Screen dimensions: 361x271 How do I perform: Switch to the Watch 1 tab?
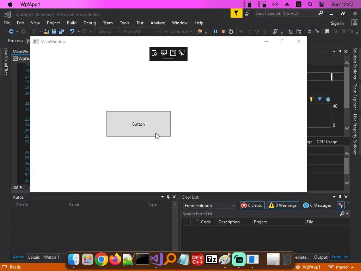tap(51, 257)
